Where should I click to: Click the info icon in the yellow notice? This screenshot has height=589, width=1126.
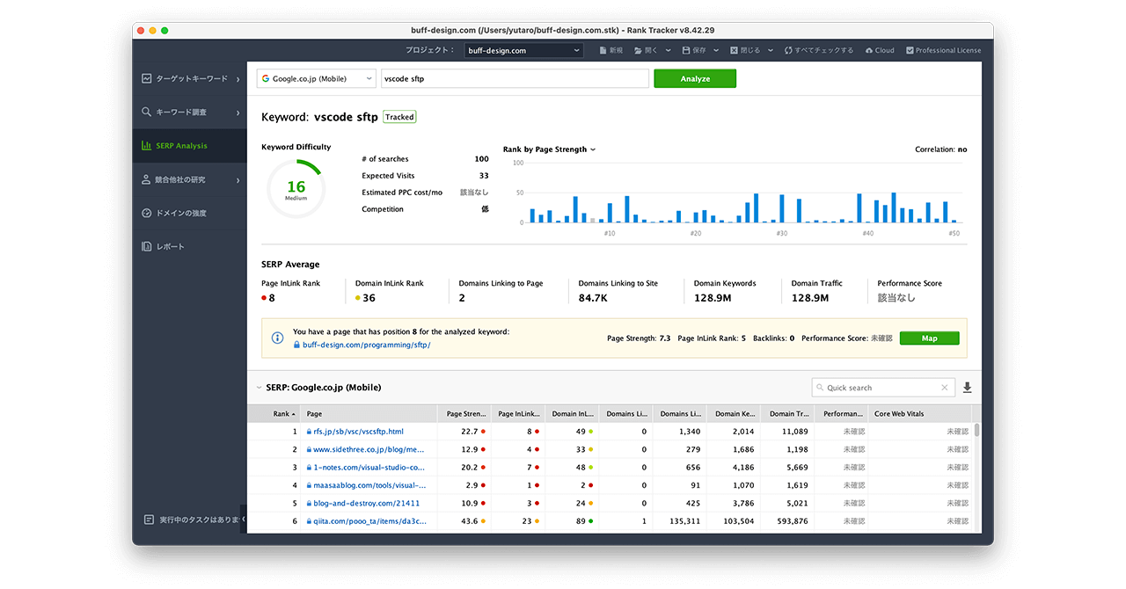277,338
